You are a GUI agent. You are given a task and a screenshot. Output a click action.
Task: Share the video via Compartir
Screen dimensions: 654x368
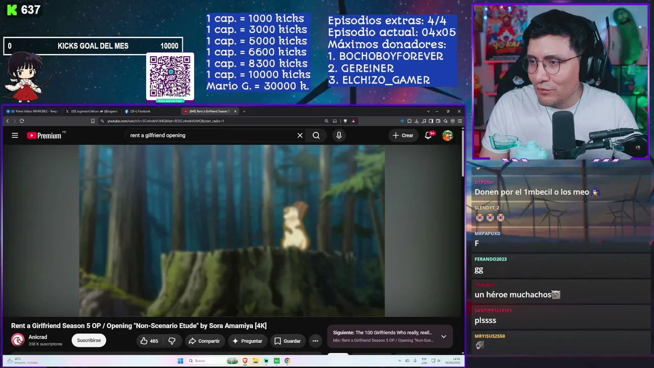(204, 341)
